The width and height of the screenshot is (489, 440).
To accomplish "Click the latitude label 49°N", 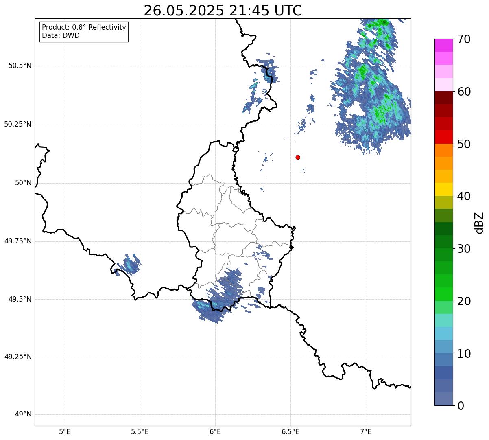I will pyautogui.click(x=23, y=414).
